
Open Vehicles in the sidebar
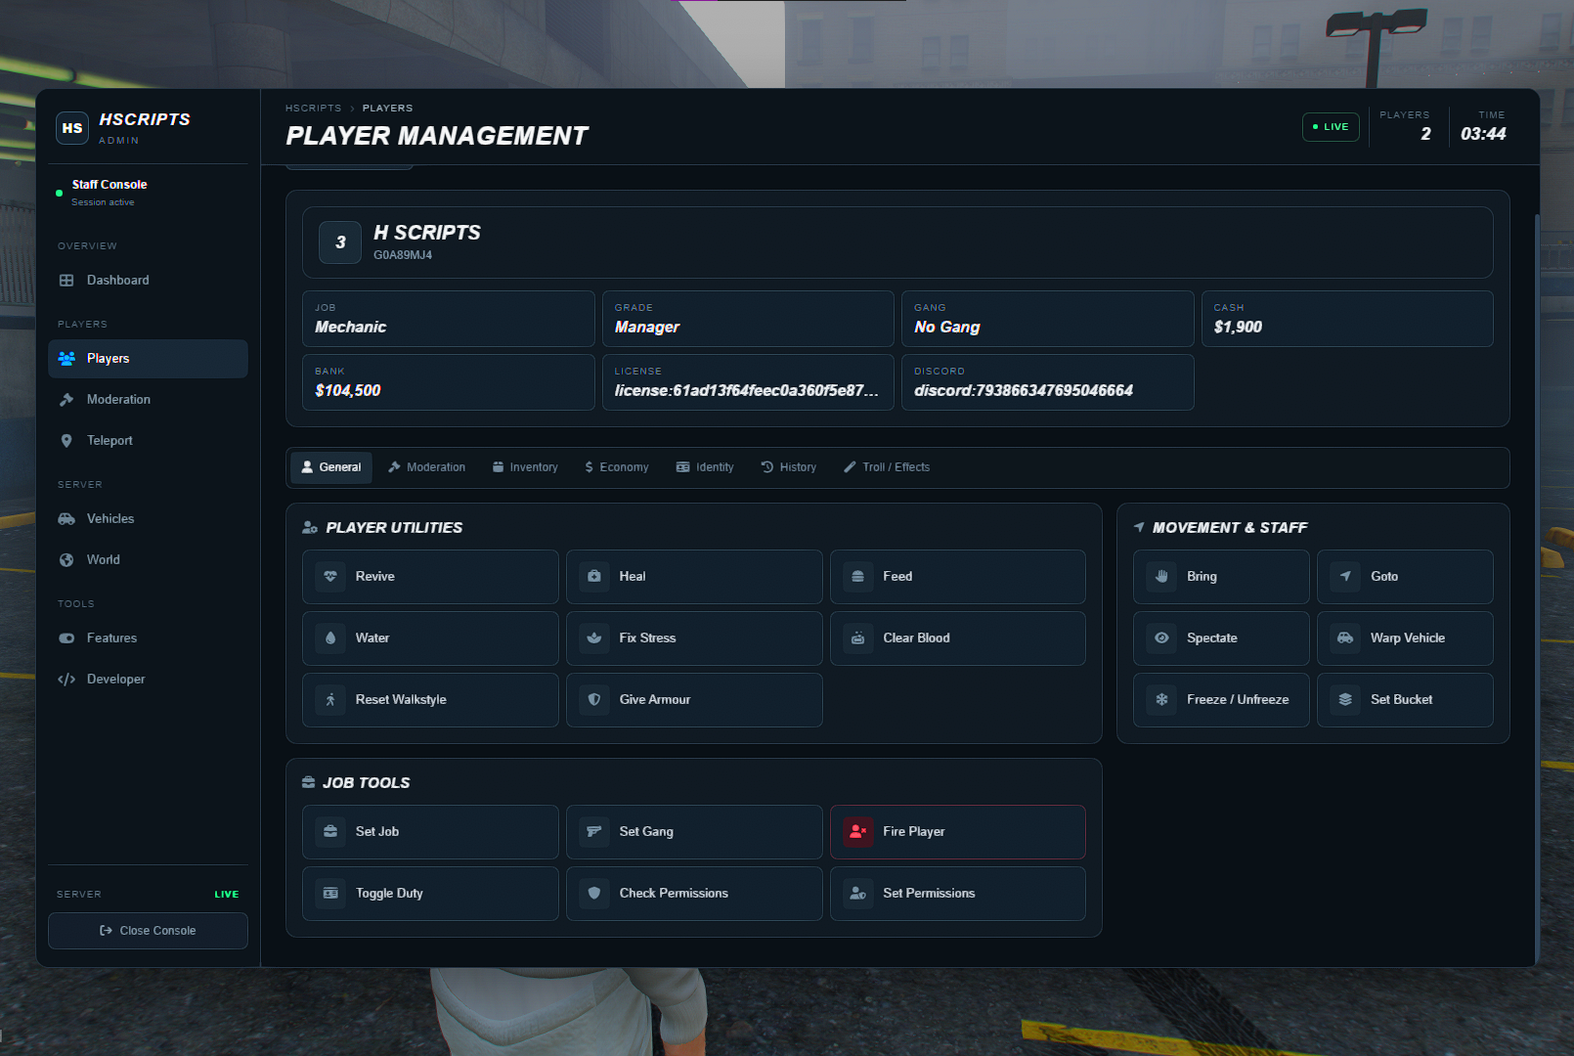(148, 519)
